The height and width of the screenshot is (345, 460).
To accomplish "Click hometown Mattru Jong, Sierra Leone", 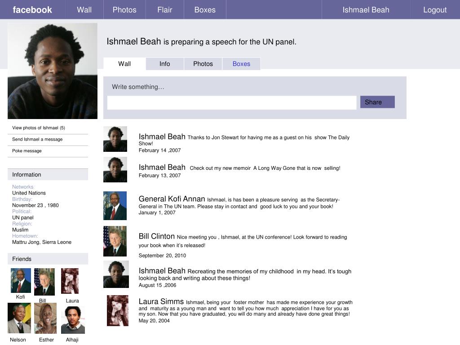I will point(42,242).
